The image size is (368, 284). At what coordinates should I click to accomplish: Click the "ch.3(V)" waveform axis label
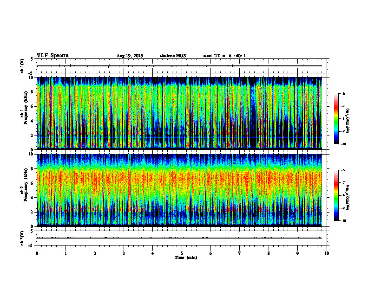(x=22, y=238)
